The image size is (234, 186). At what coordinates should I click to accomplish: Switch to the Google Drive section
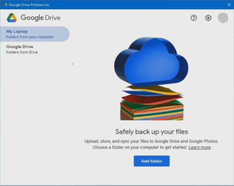(x=20, y=47)
